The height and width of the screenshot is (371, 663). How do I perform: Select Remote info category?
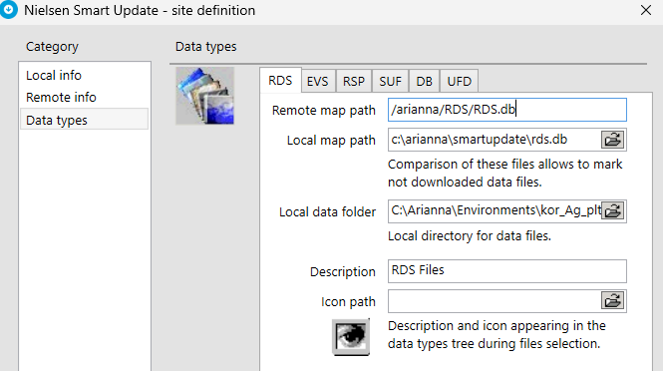(x=84, y=98)
